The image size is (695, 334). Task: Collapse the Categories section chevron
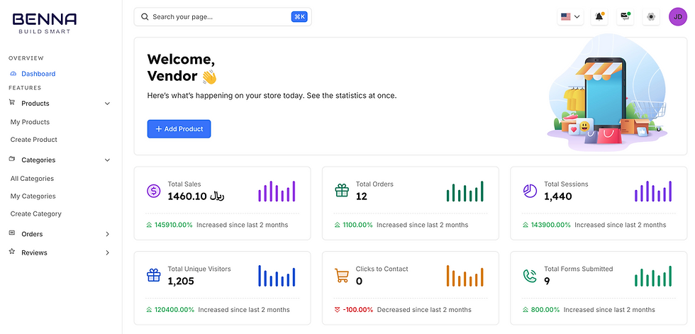[107, 160]
